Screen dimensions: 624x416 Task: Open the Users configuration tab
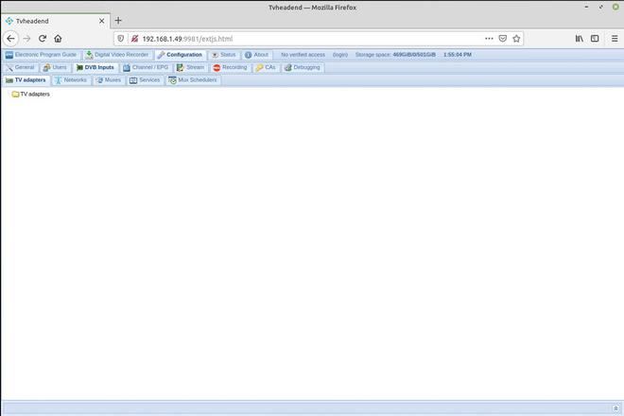[x=56, y=68]
